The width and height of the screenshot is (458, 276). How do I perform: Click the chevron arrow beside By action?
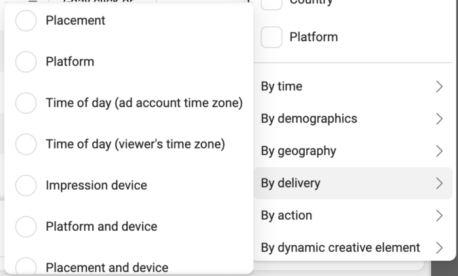pyautogui.click(x=439, y=216)
